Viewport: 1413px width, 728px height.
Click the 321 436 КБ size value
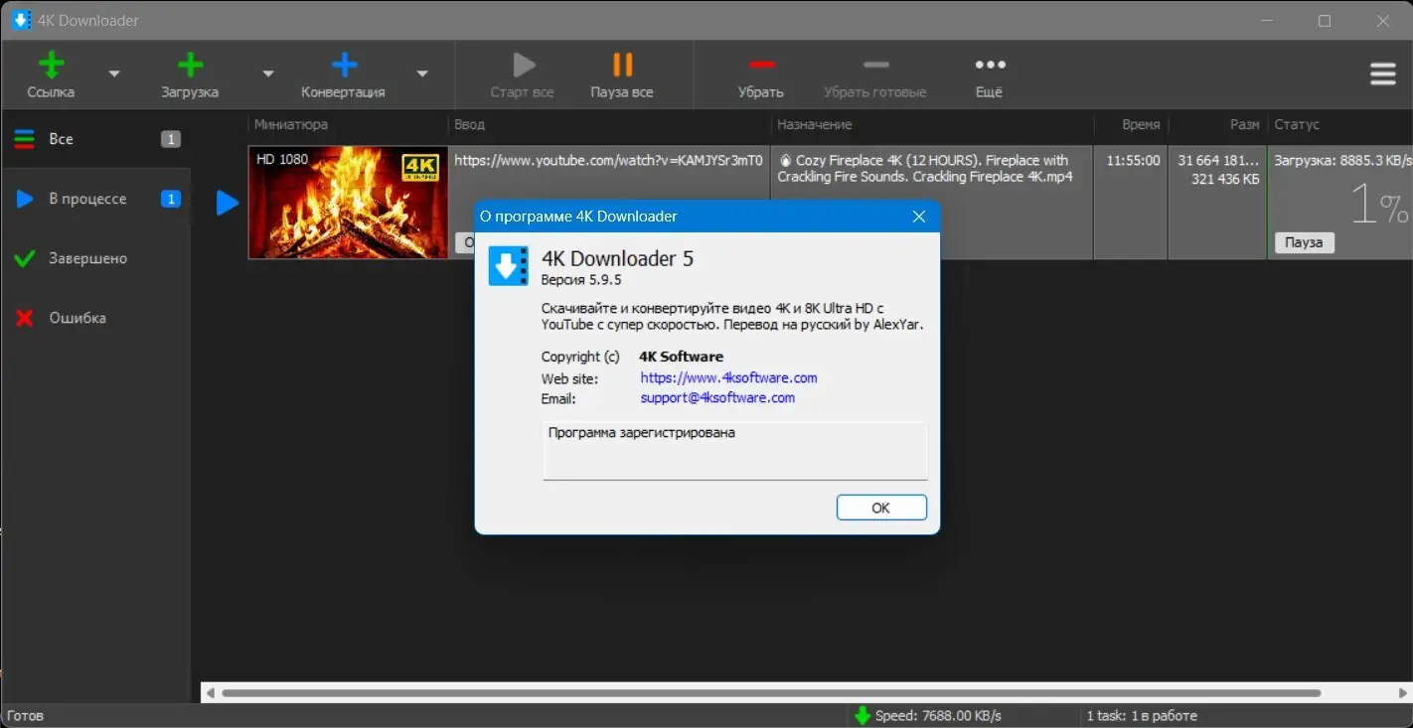tap(1225, 180)
